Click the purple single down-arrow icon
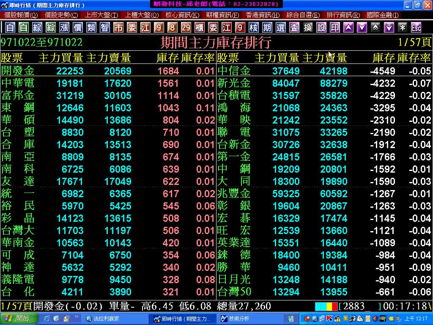 (362, 28)
